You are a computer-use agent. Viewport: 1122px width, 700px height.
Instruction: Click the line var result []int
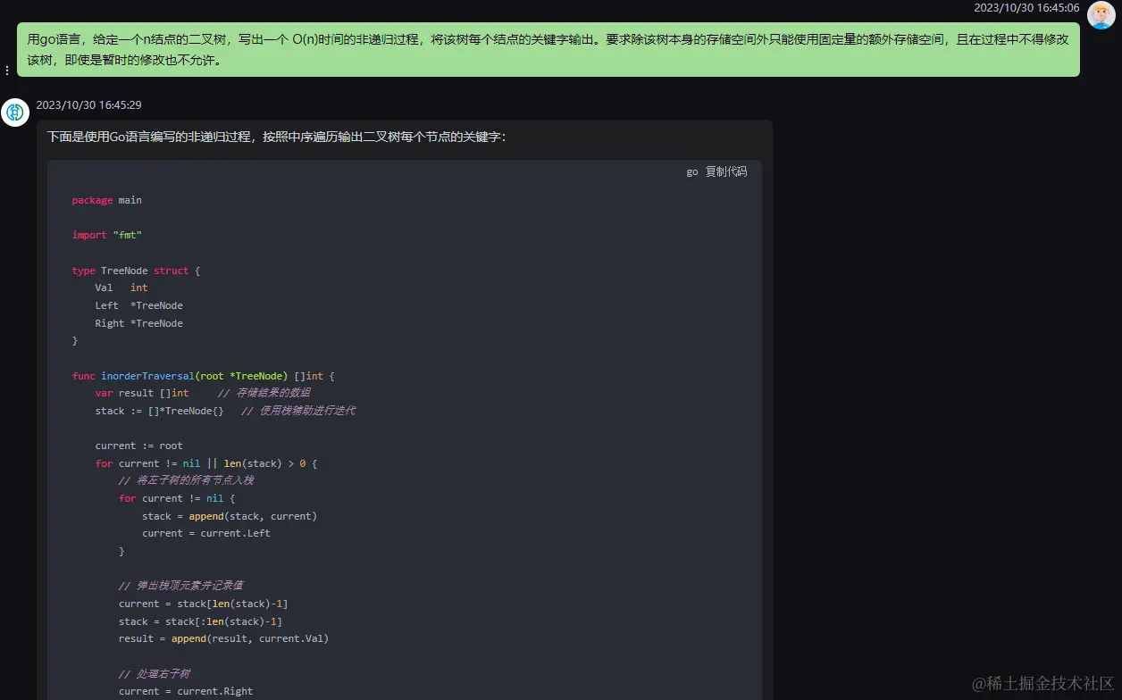(142, 393)
